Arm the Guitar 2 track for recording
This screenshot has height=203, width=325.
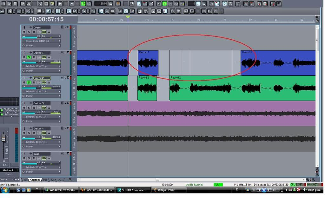[x=34, y=82]
